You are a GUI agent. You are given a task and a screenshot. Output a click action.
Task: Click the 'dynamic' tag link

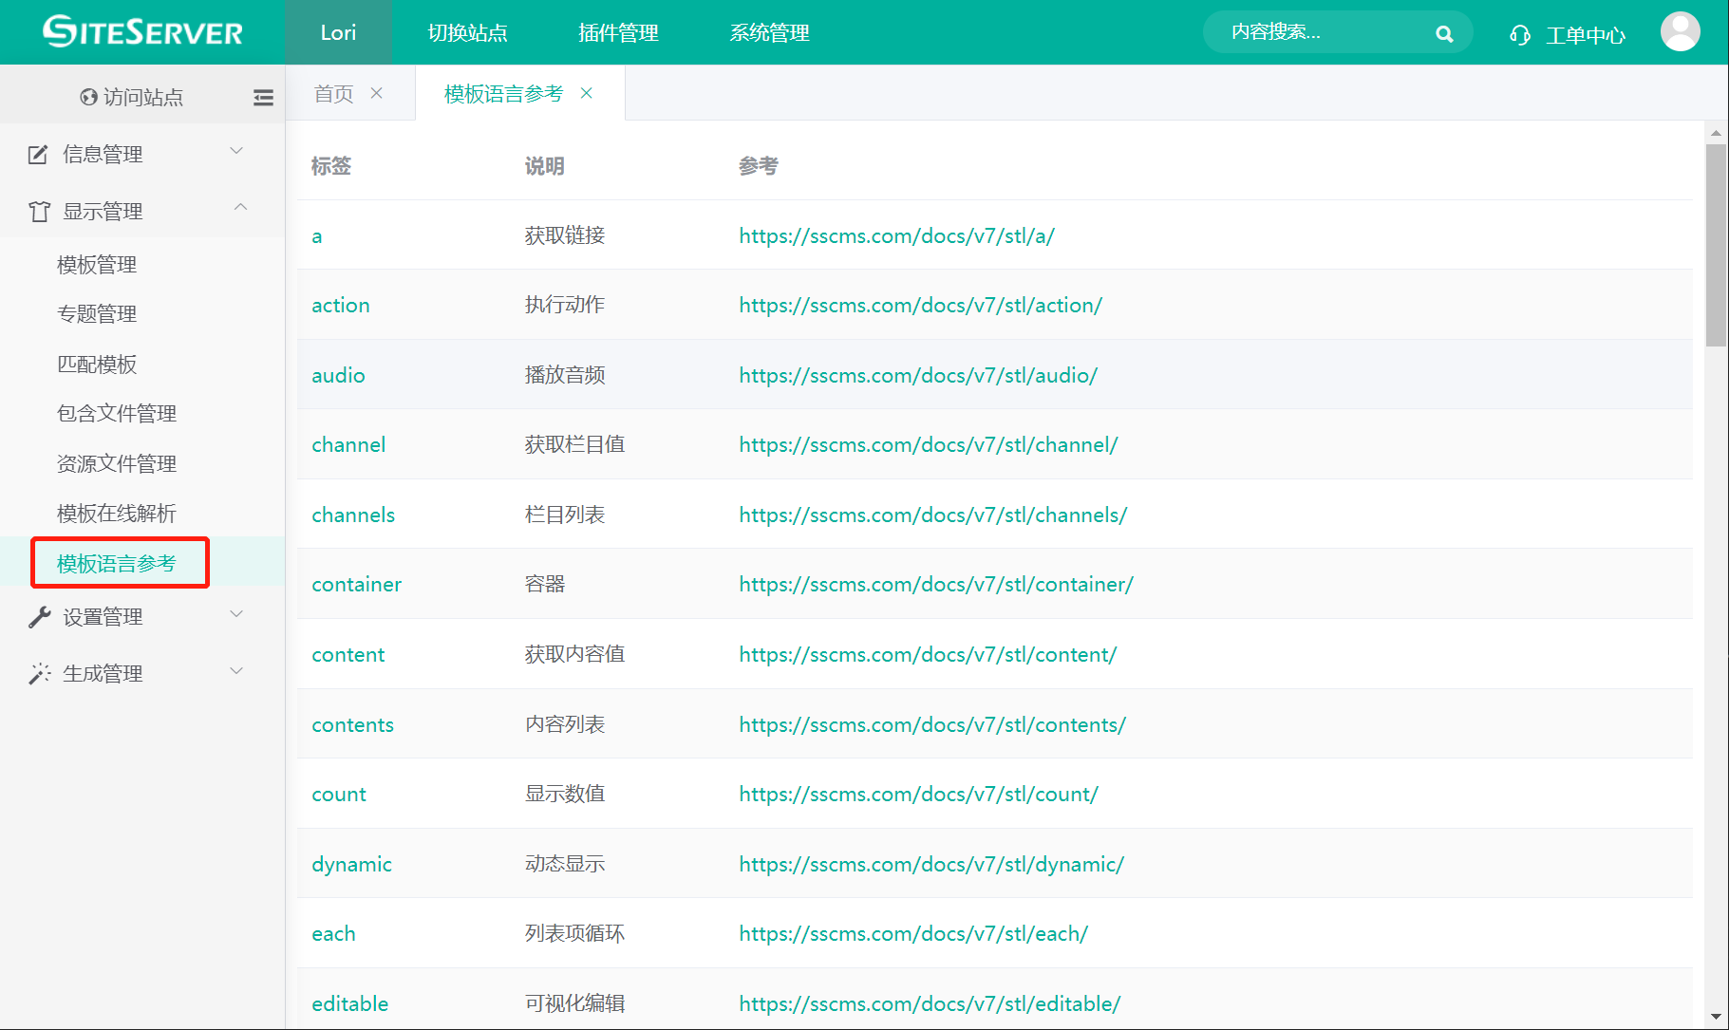coord(351,865)
